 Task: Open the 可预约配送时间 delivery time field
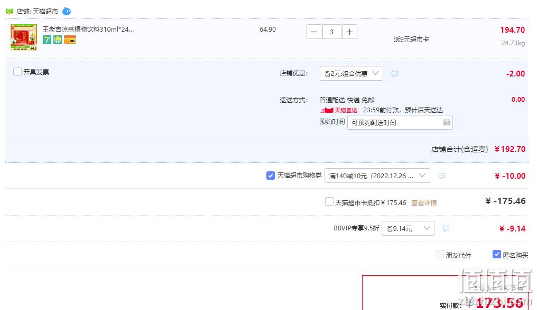400,122
